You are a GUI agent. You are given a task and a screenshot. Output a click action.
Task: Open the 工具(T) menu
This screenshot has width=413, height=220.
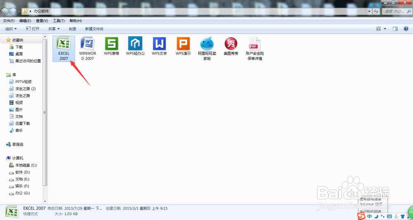pyautogui.click(x=59, y=21)
